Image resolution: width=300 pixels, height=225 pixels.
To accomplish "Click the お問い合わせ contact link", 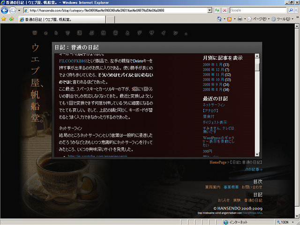I will click(x=252, y=187).
